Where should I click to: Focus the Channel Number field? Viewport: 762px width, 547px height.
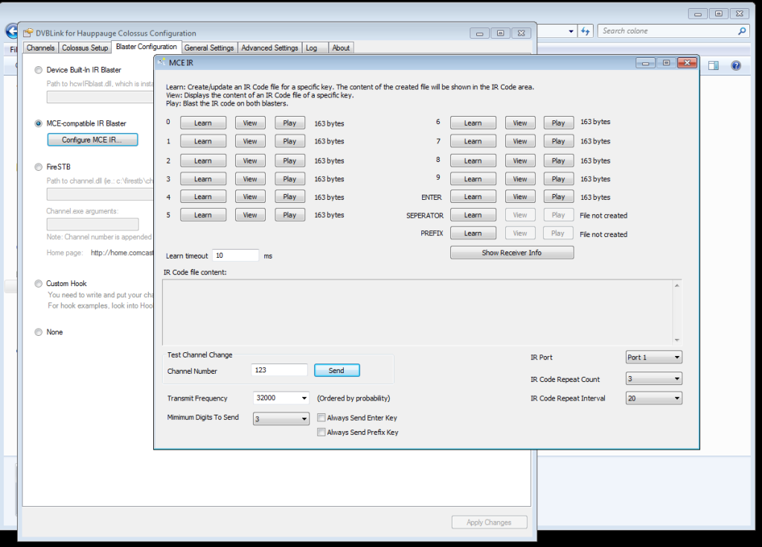pyautogui.click(x=280, y=370)
